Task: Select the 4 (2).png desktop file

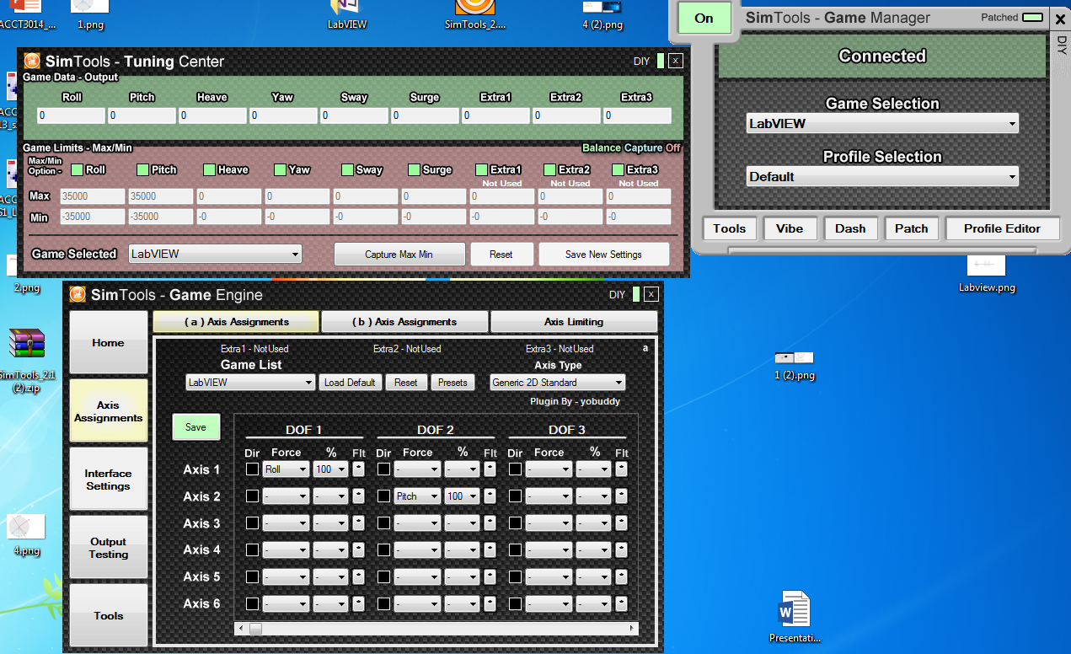Action: point(602,14)
